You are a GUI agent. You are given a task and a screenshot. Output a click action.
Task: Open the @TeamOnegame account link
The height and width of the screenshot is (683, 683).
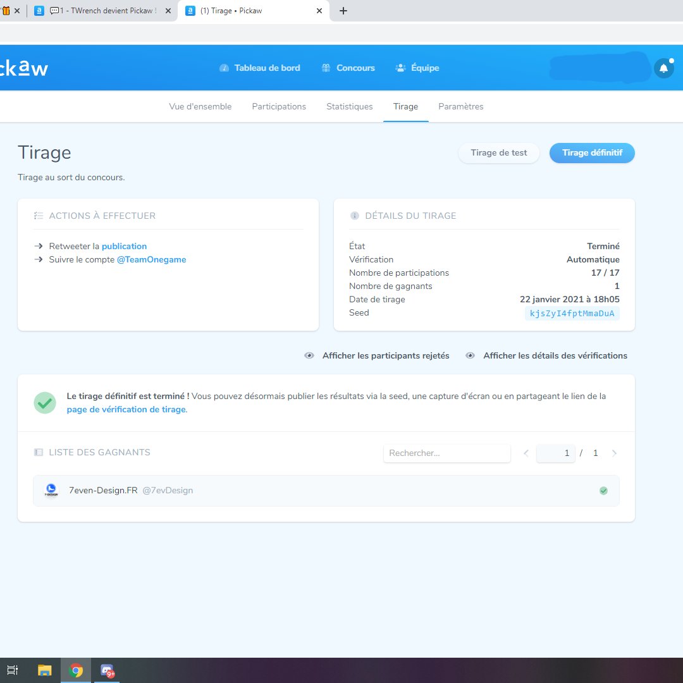coord(152,260)
